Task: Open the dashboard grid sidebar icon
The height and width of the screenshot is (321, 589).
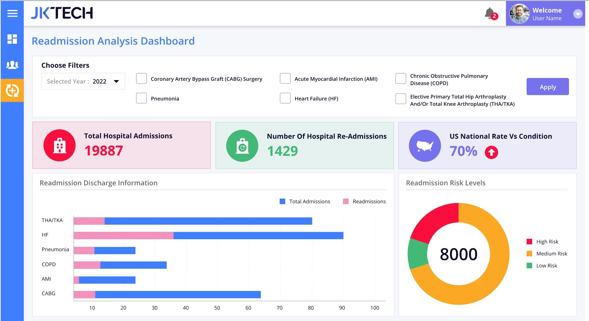Action: pyautogui.click(x=12, y=39)
